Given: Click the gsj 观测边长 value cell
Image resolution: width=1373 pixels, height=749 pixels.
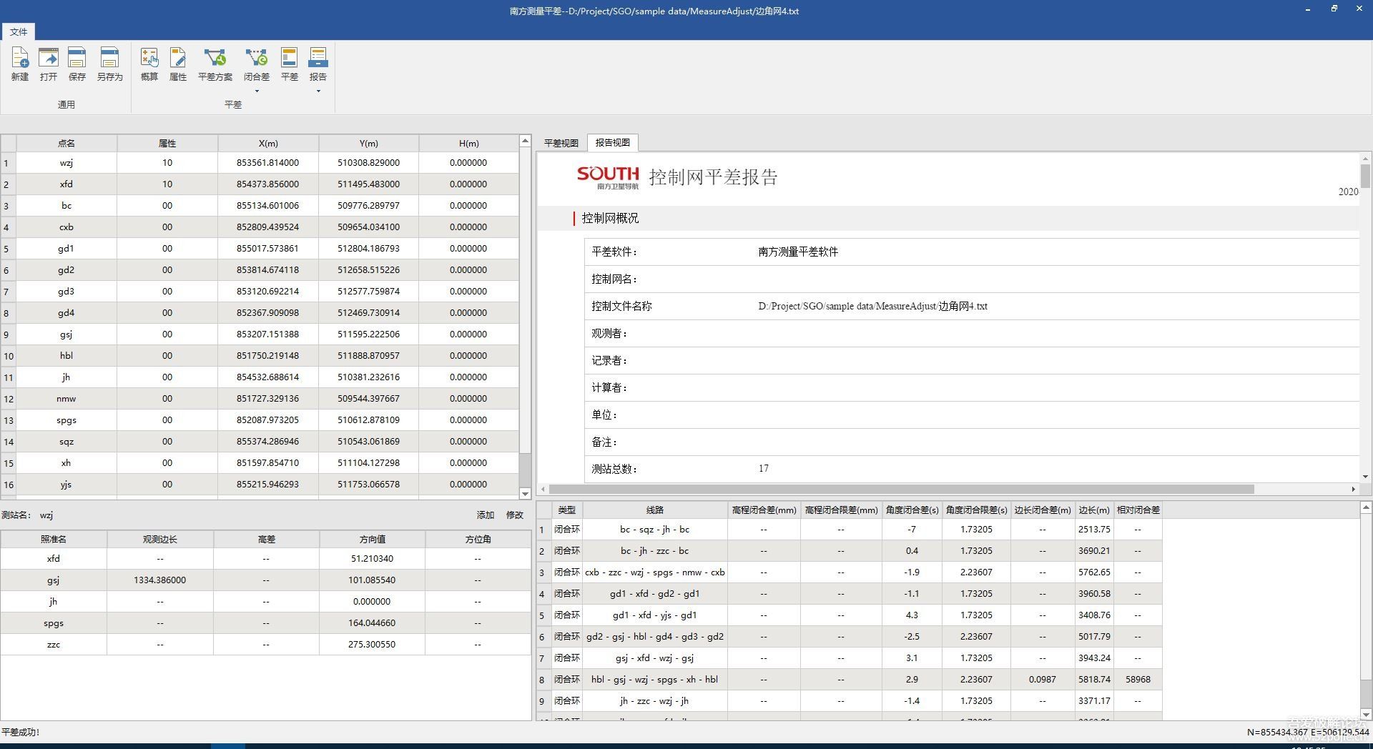Looking at the screenshot, I should 159,580.
